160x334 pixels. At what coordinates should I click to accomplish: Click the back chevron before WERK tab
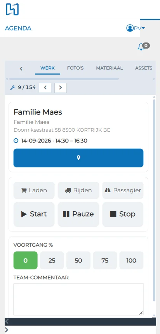coord(21,68)
